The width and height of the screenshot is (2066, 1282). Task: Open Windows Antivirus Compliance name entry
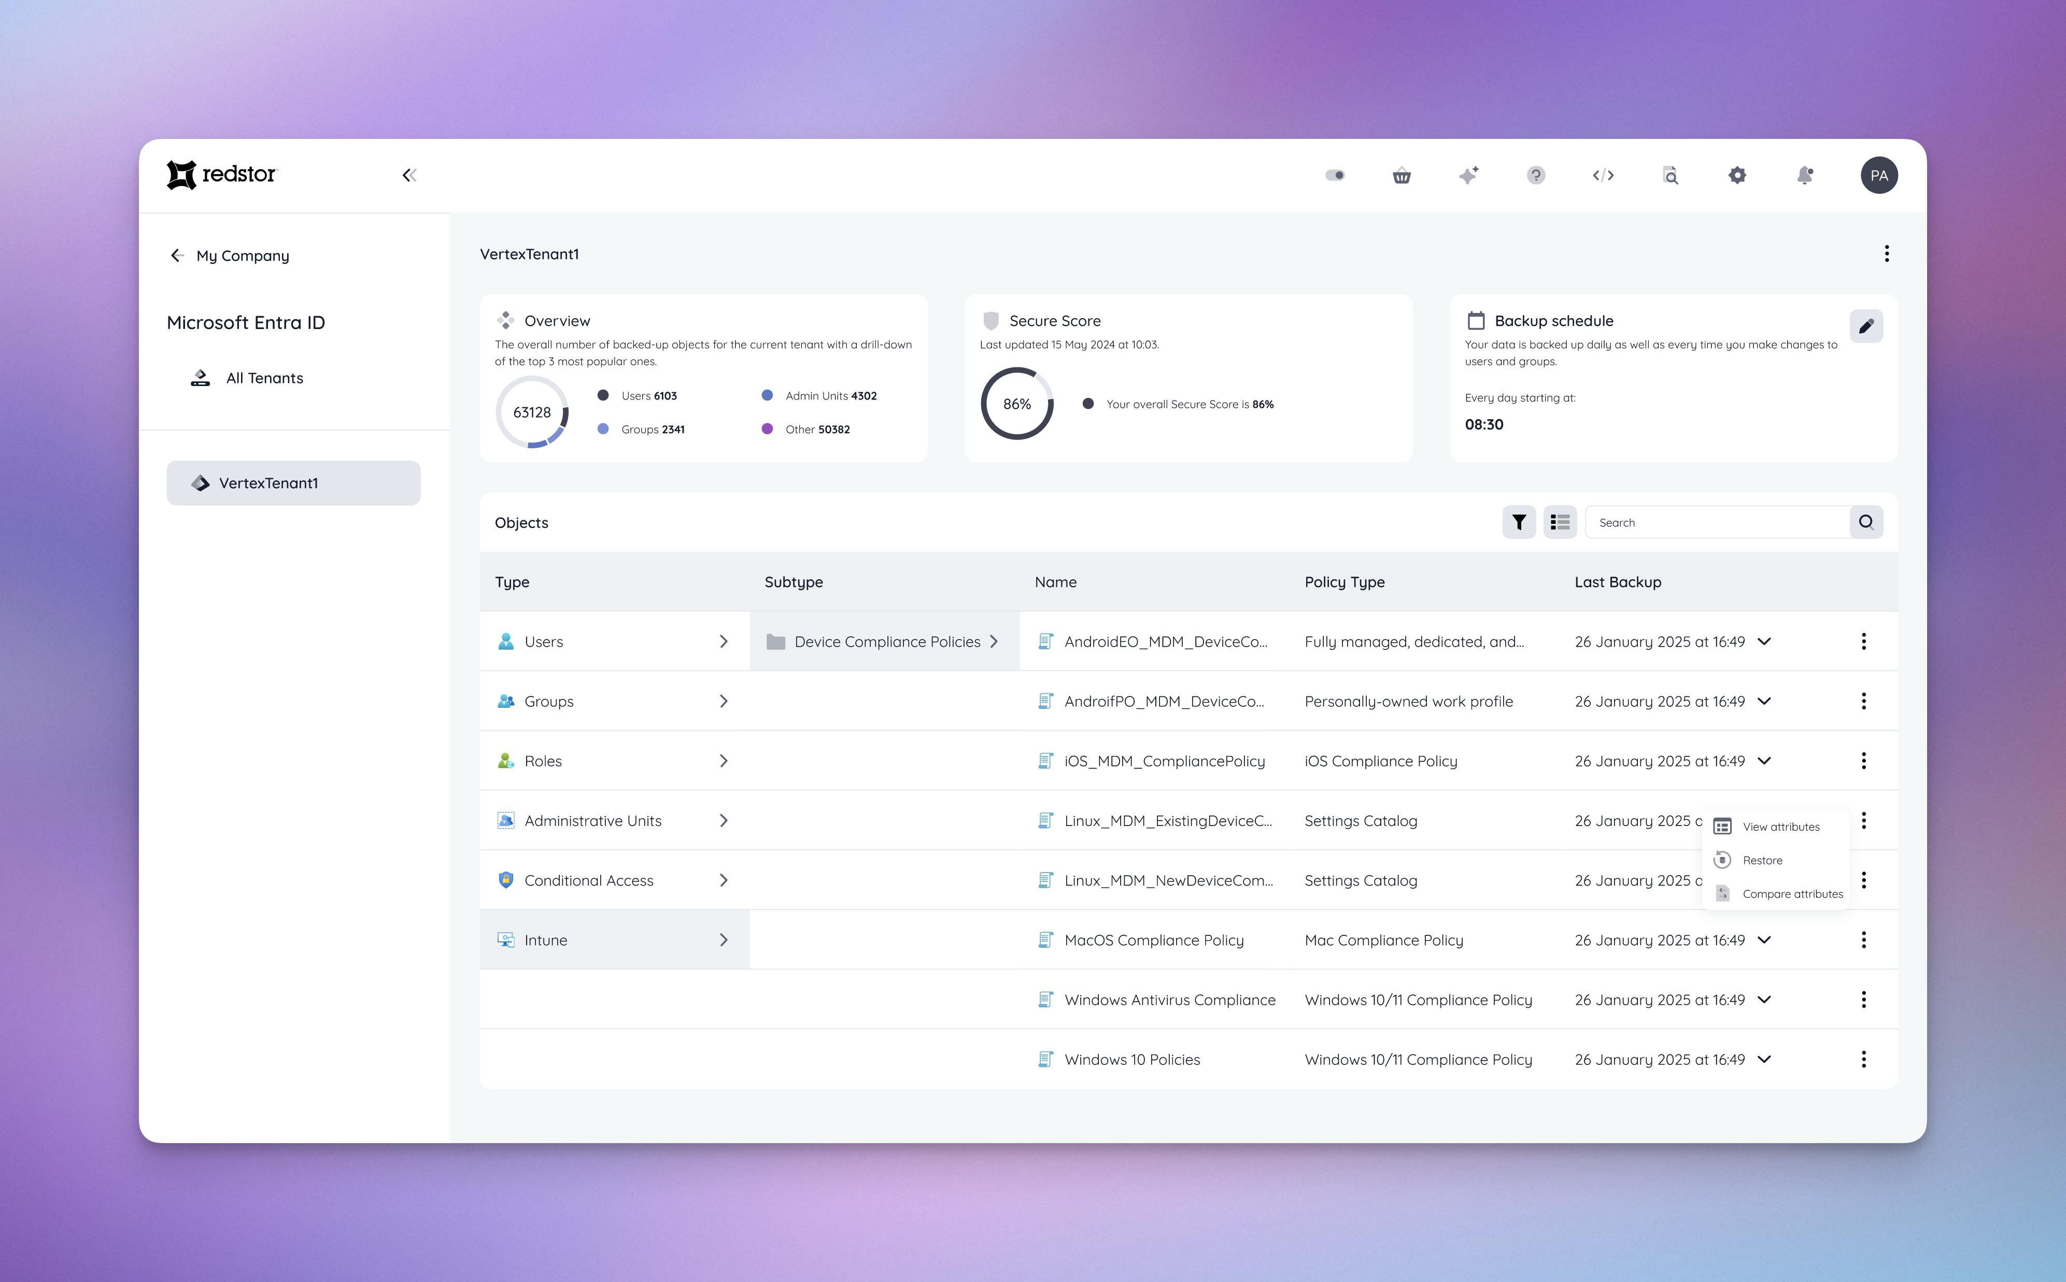(x=1157, y=1001)
